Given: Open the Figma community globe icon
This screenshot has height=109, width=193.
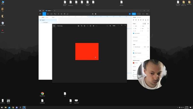Looking at the screenshot, I should click(43, 11).
